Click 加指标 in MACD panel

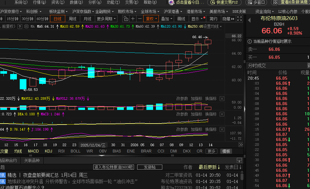(x=196, y=114)
